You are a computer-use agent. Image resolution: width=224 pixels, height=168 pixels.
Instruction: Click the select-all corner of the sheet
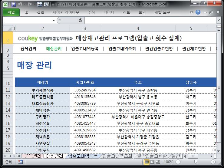coord(8,28)
